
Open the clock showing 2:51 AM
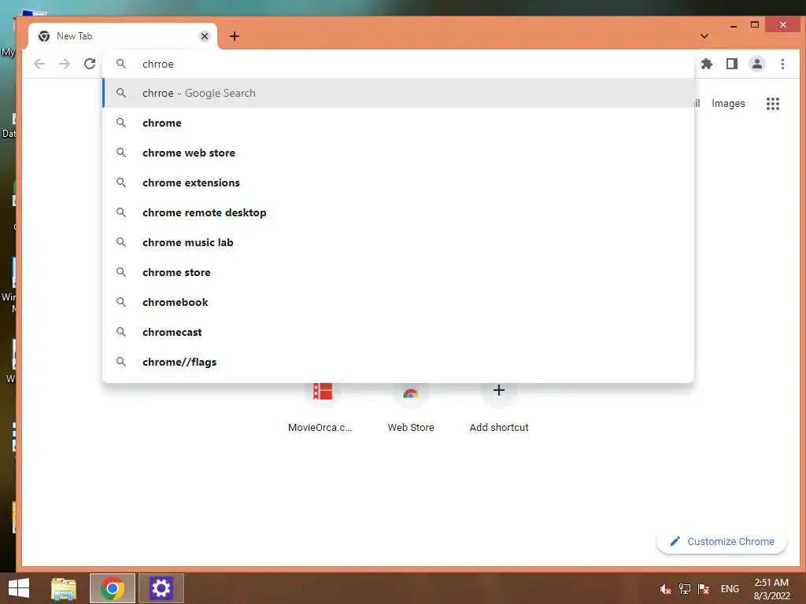[x=771, y=589]
